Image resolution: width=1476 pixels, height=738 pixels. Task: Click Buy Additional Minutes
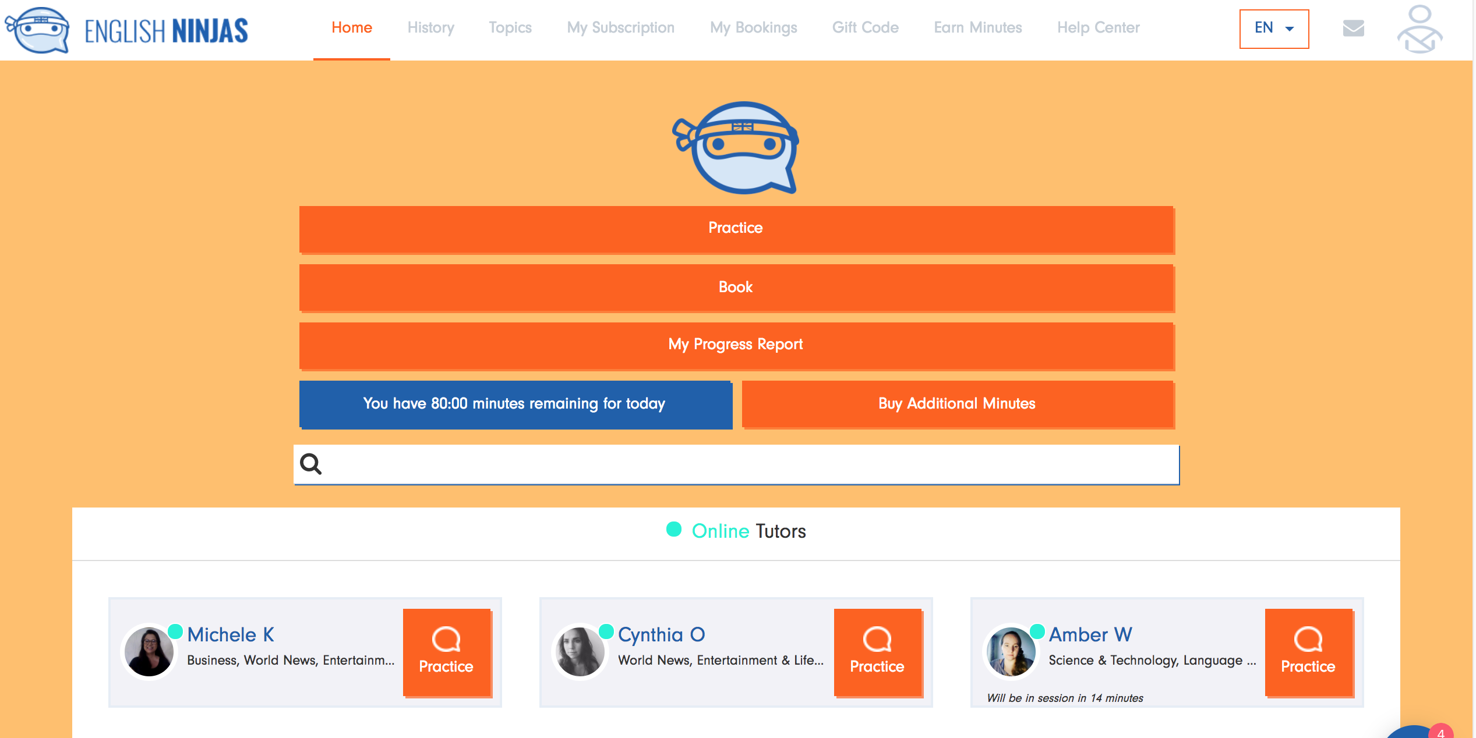coord(957,404)
